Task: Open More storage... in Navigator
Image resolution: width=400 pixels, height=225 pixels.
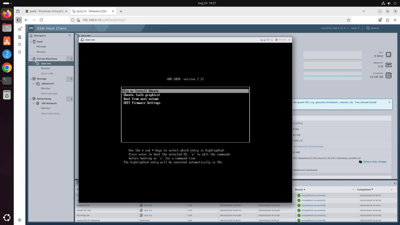Action: (x=50, y=93)
